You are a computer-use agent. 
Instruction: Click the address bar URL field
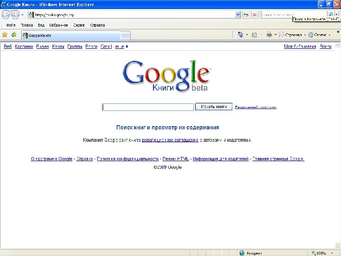[x=132, y=15]
